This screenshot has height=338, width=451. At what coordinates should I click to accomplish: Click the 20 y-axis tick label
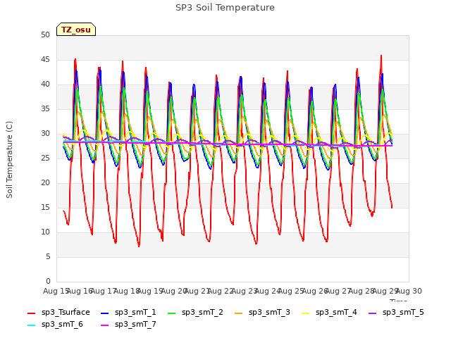click(x=45, y=183)
